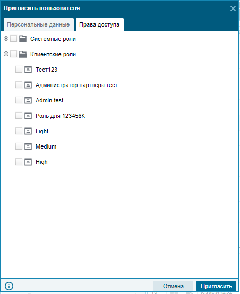Viewport: 240px width, 294px height.
Task: Check the Клиентские роли folder checkbox
Action: click(x=13, y=54)
